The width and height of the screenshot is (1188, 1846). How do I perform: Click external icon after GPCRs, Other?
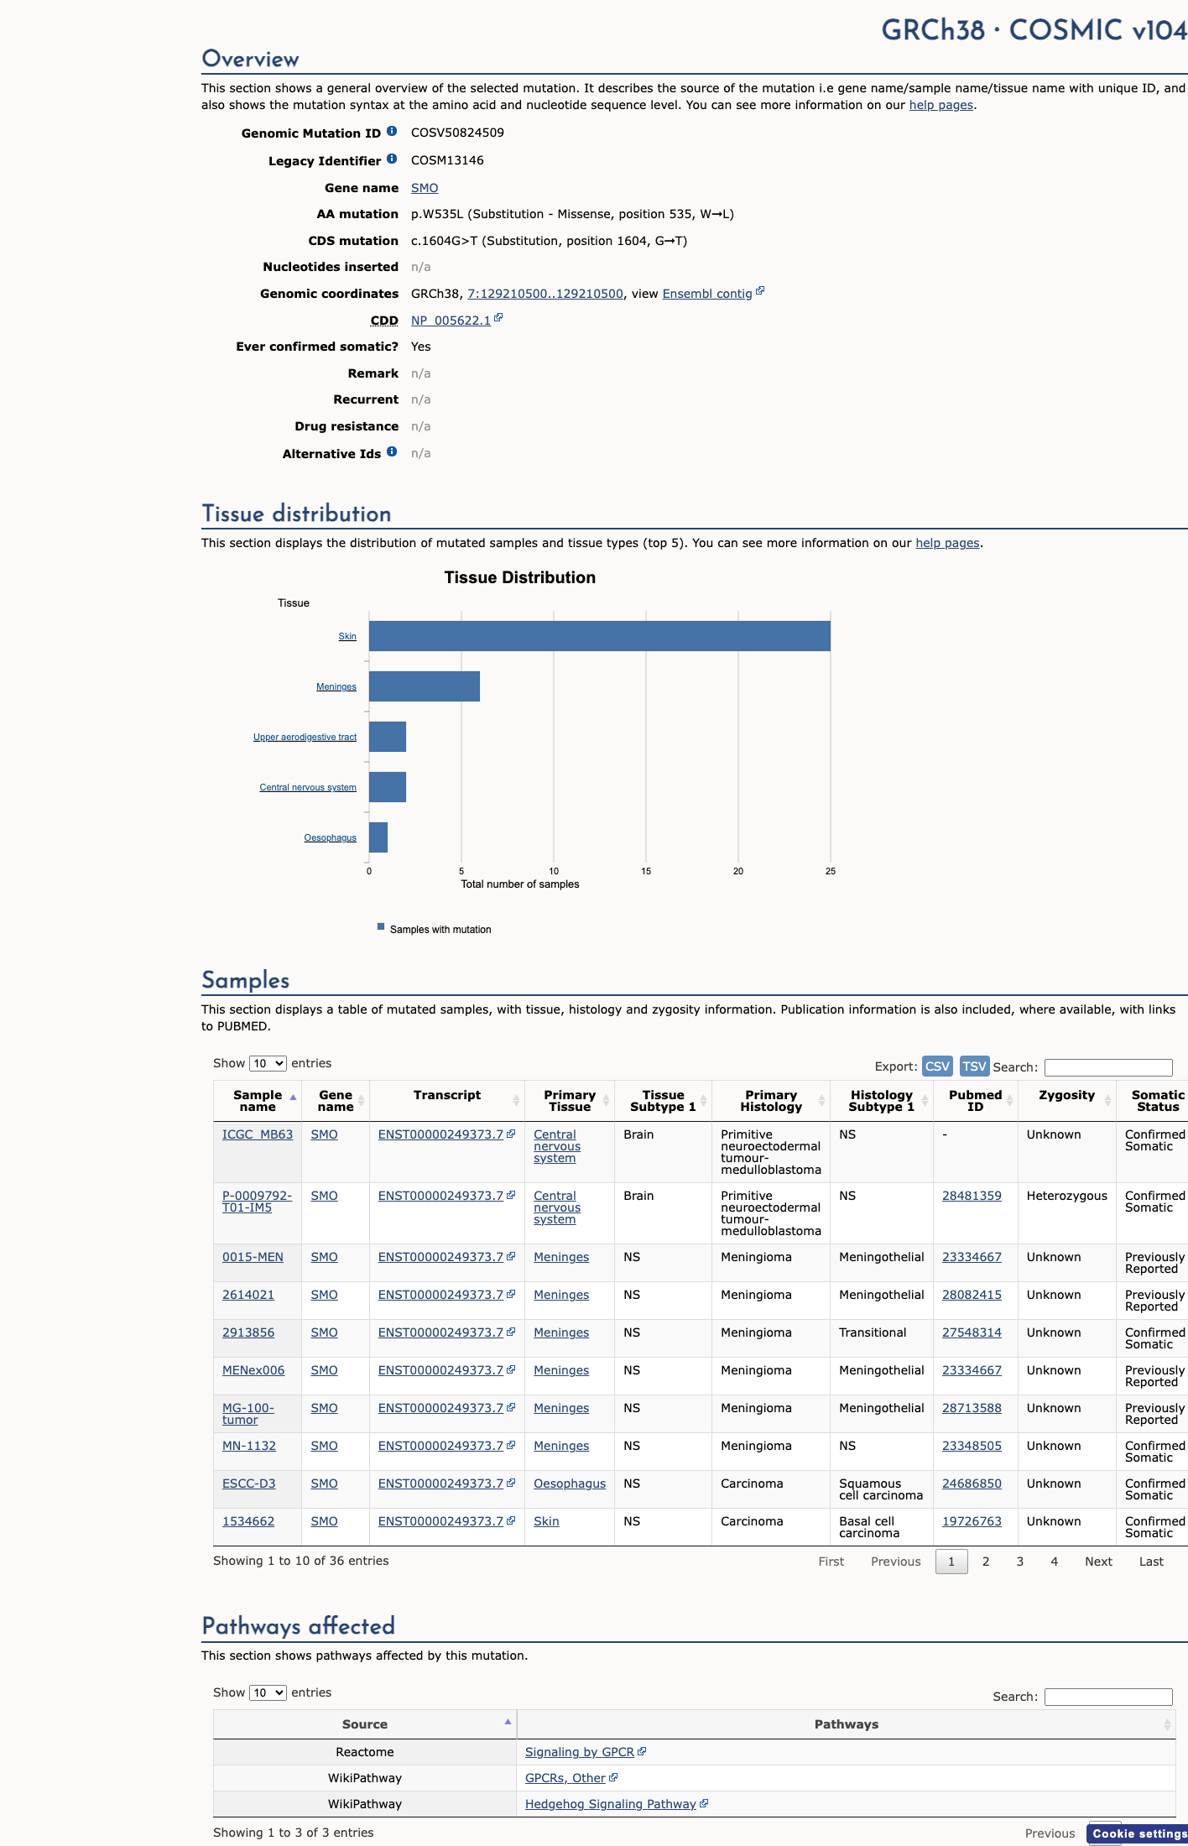pos(613,1777)
